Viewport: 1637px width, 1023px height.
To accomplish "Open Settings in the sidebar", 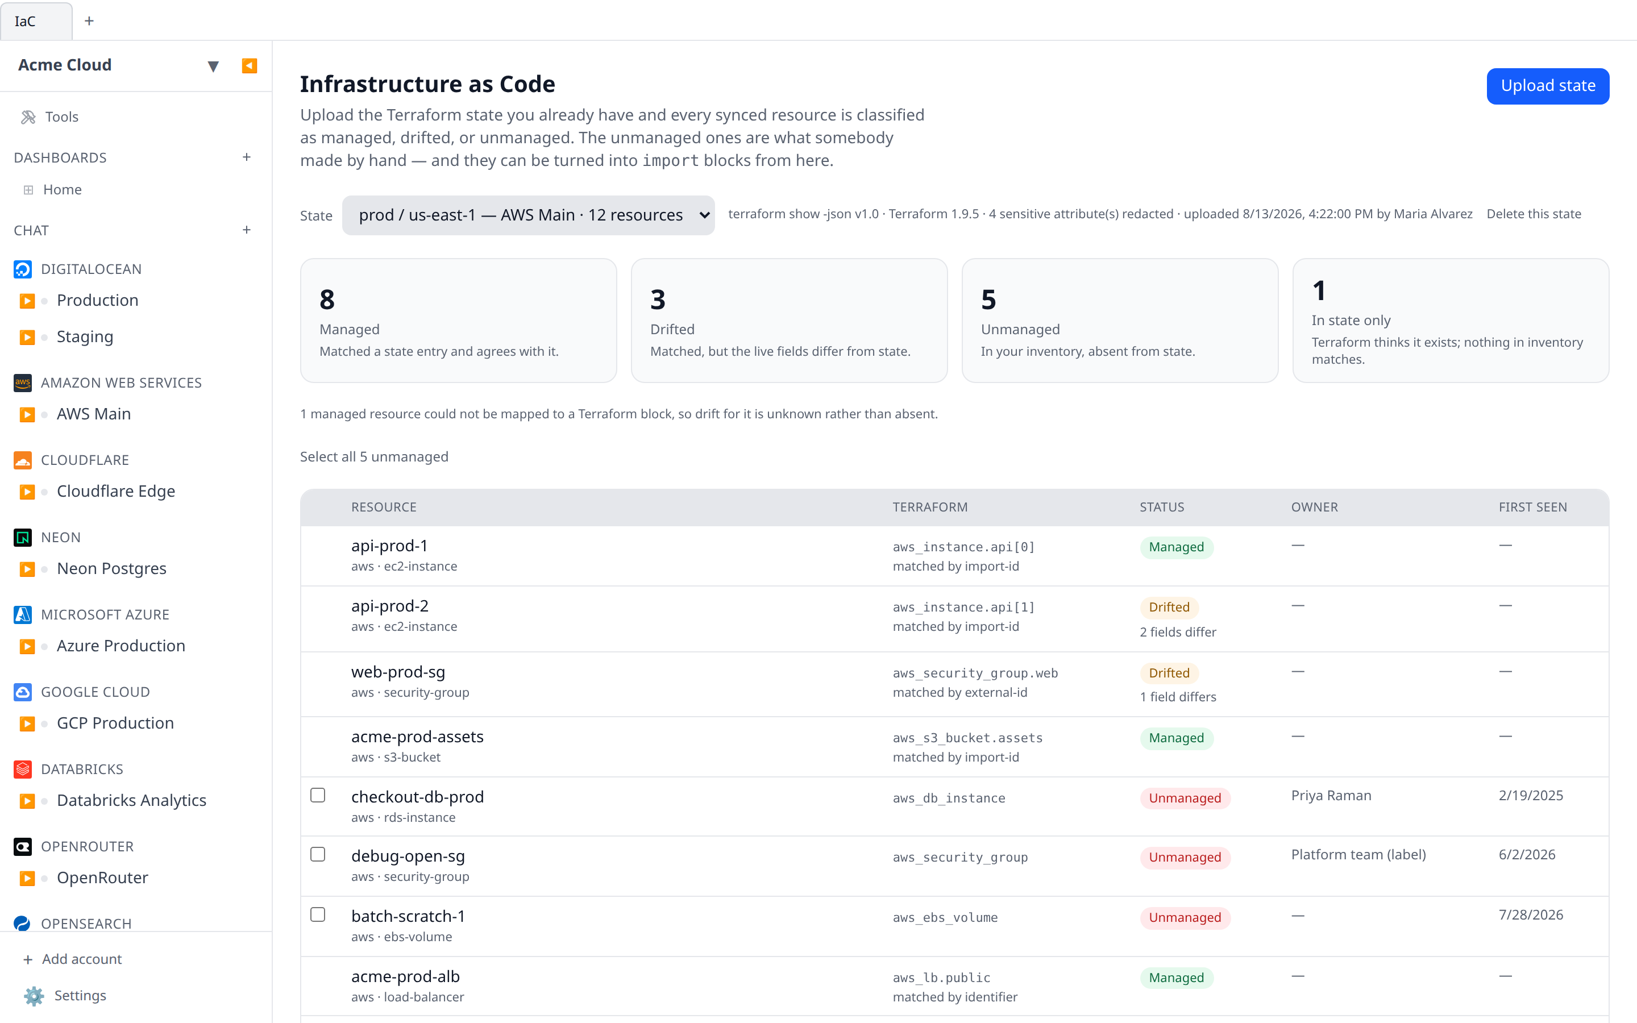I will [x=80, y=996].
